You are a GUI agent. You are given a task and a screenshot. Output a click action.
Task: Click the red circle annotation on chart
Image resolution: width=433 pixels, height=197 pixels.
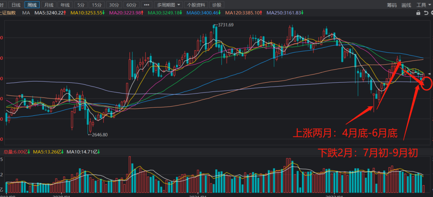tap(427, 83)
